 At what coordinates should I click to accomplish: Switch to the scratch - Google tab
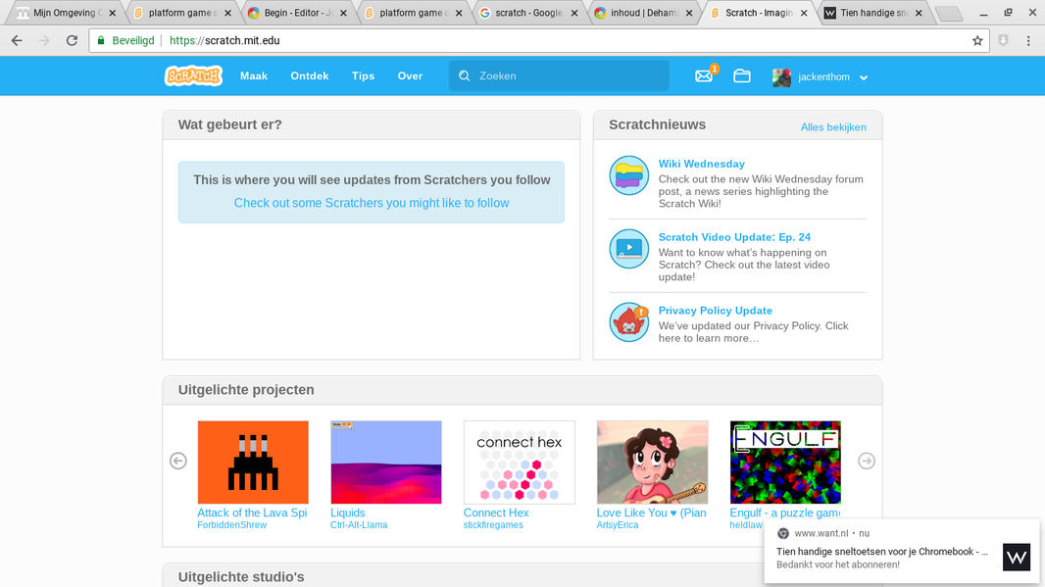(528, 13)
